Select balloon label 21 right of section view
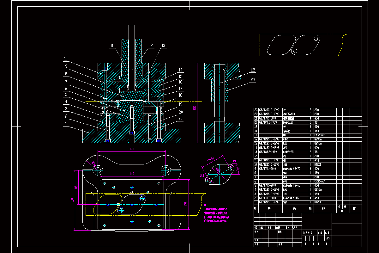 [x=180, y=118]
